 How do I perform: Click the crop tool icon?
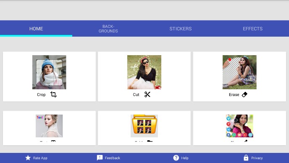[x=53, y=94]
